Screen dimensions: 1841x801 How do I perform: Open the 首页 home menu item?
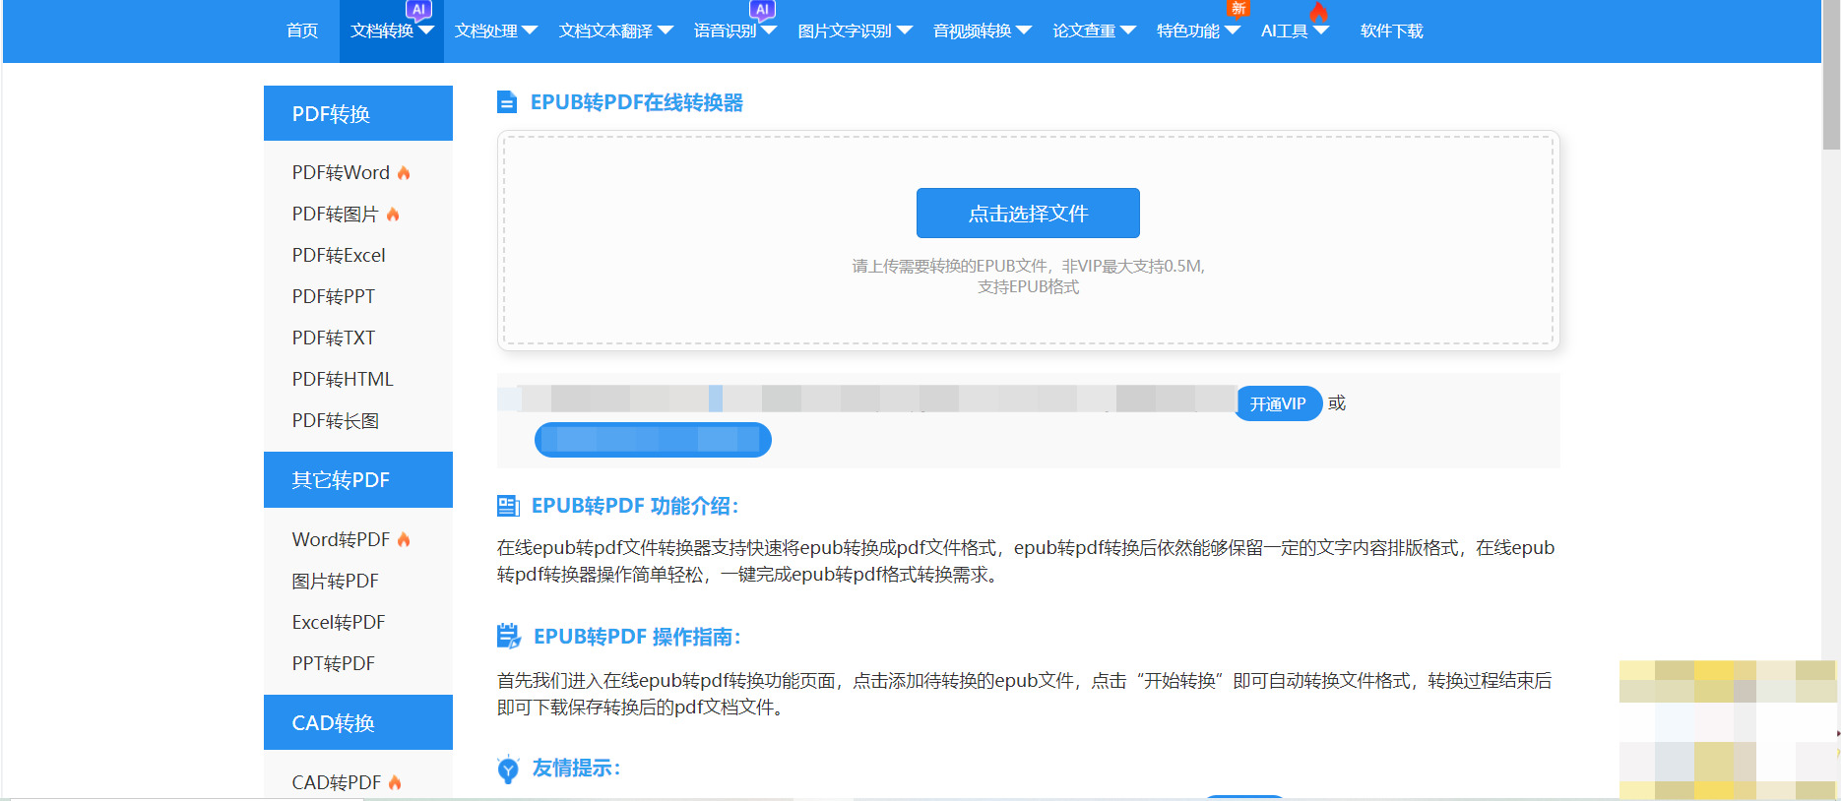(302, 31)
